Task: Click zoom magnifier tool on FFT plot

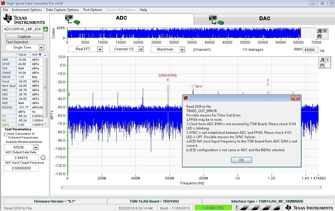Action: tap(322, 60)
